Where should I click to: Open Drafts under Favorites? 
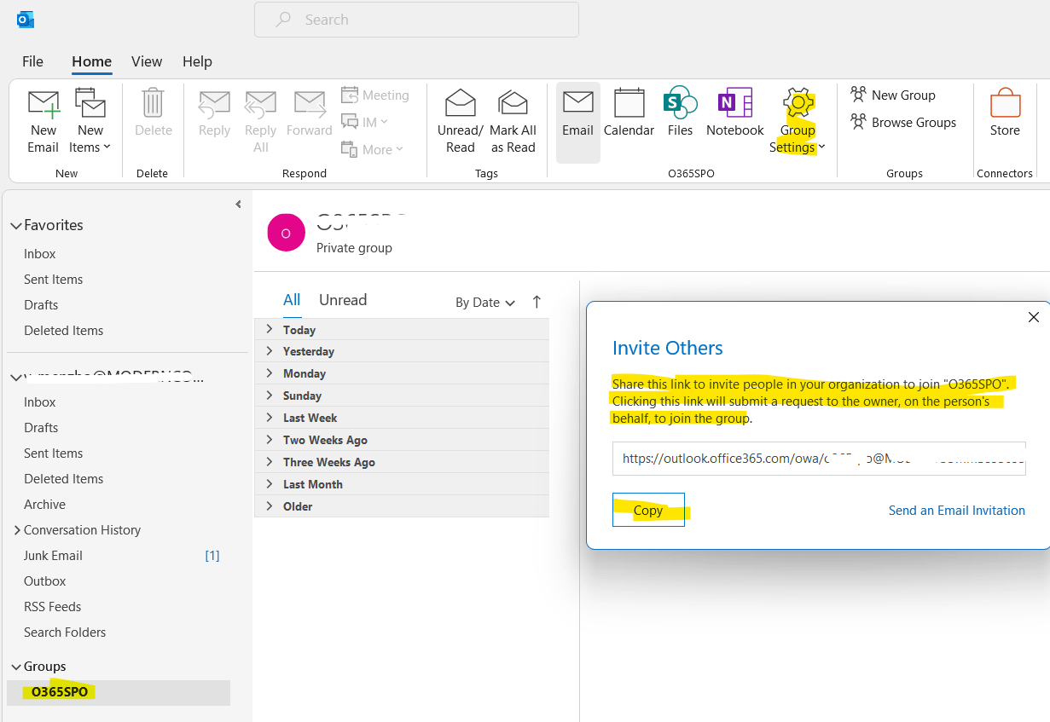click(41, 305)
